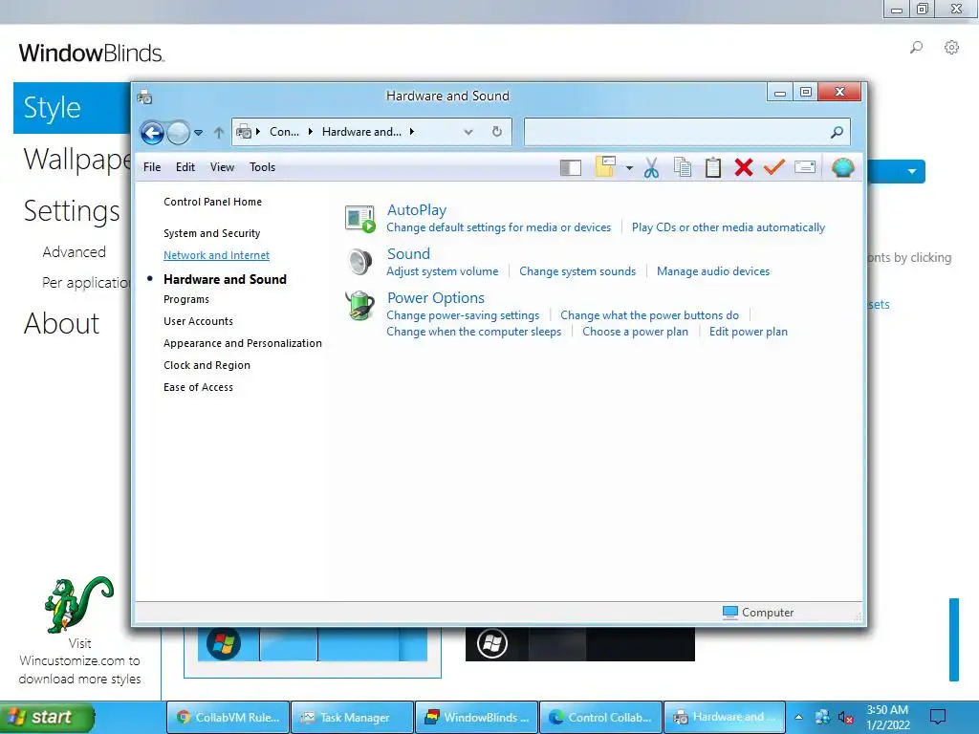Click the shell globe toolbar icon
The height and width of the screenshot is (734, 979).
(843, 167)
